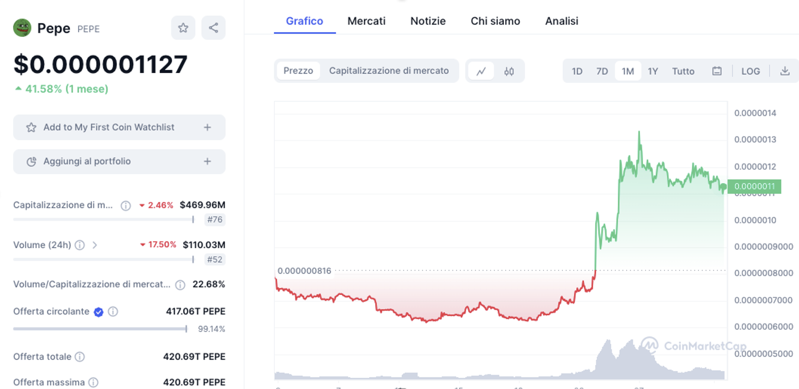The image size is (799, 389).
Task: Click the 0.000000816 opening price label
Action: pyautogui.click(x=304, y=271)
